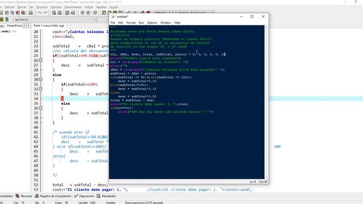Click the IDLE editor vertical scrollbar
Image resolution: width=363 pixels, height=204 pixels.
267,102
